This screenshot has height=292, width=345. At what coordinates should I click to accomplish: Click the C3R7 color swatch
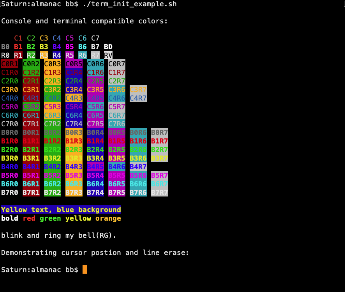138,90
